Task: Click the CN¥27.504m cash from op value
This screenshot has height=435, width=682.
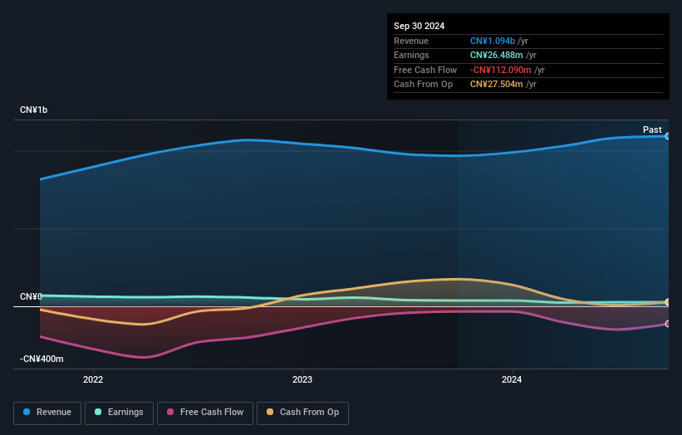Action: (496, 85)
